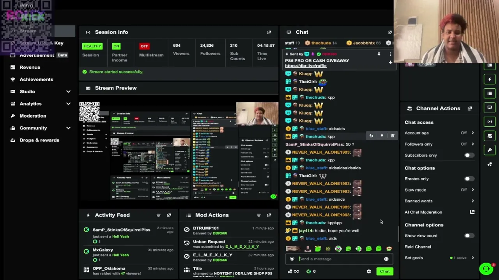
Task: Pop out the Chat panel
Action: (x=389, y=32)
